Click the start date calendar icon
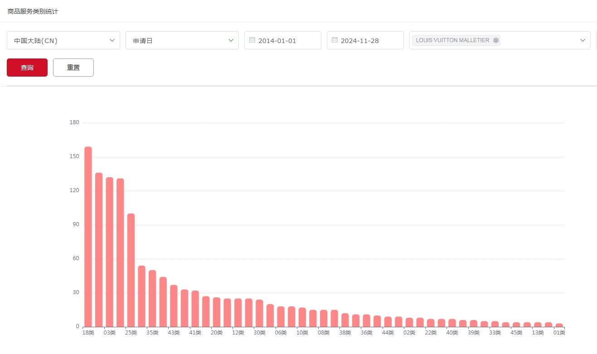Image resolution: width=597 pixels, height=354 pixels. (252, 40)
